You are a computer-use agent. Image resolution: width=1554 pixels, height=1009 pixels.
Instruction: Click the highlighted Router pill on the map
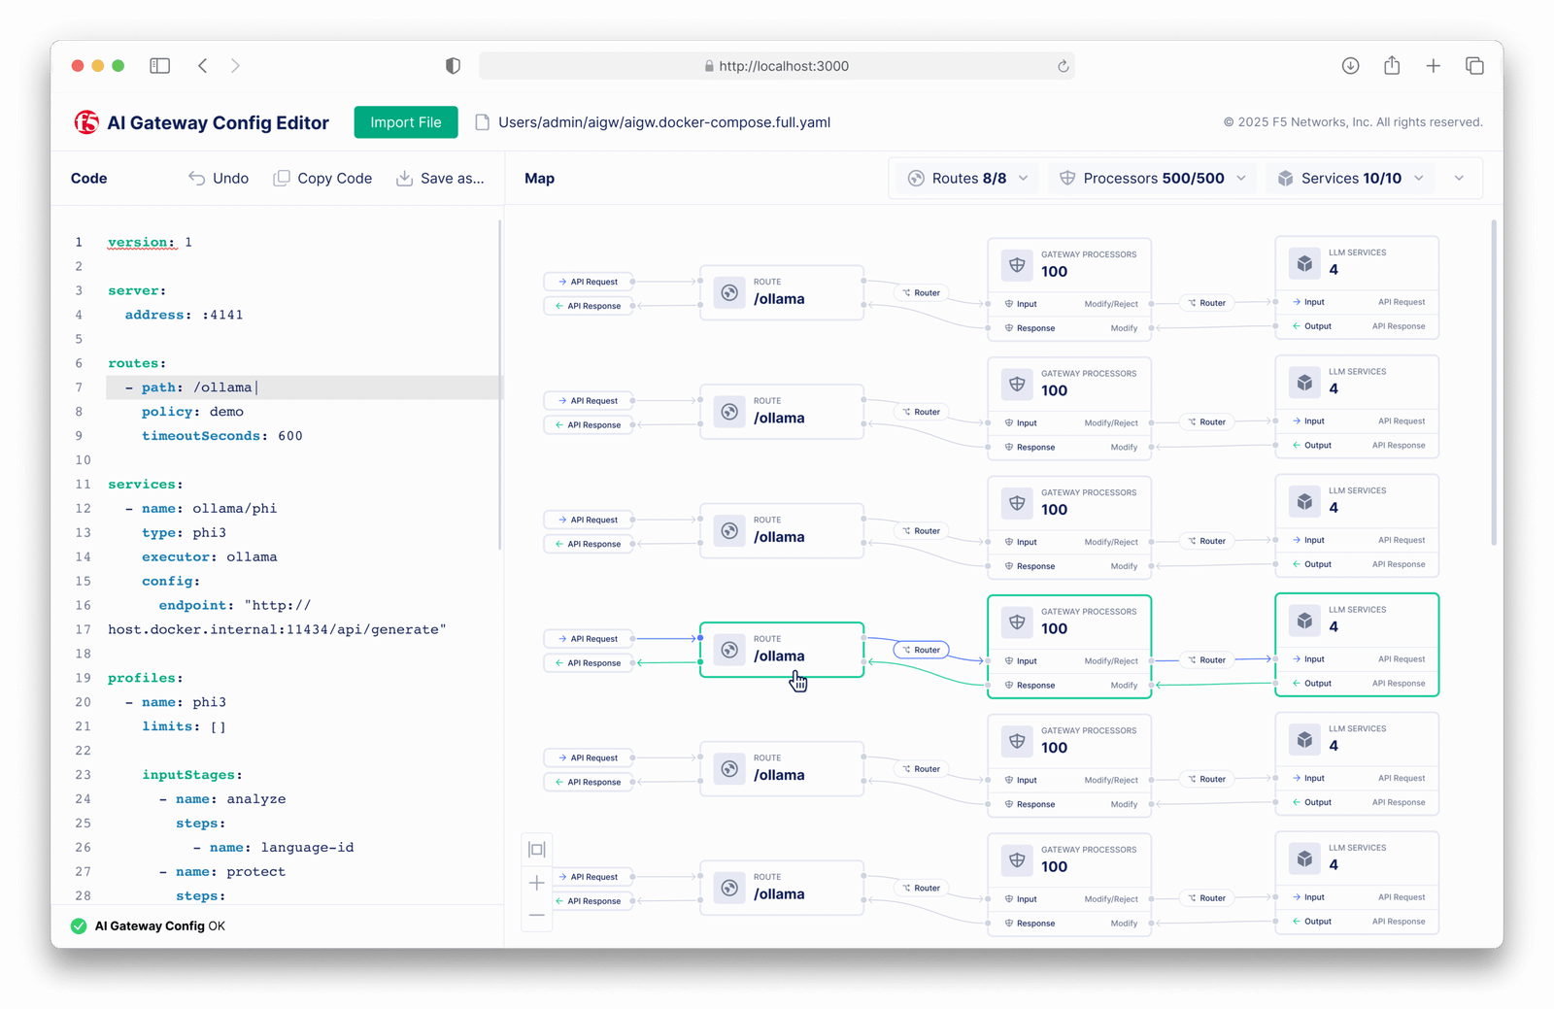[921, 650]
